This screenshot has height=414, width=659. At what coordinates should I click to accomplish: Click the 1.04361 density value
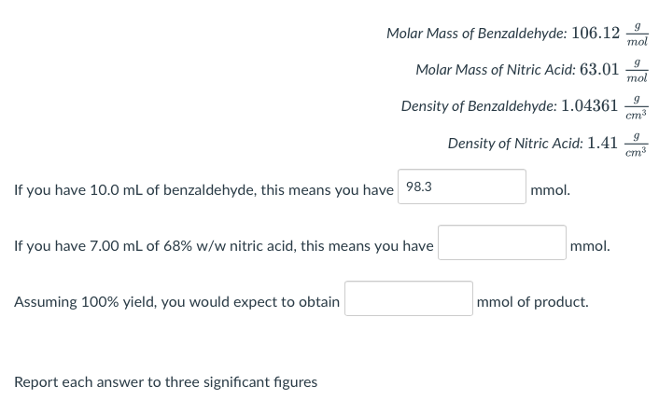[590, 105]
